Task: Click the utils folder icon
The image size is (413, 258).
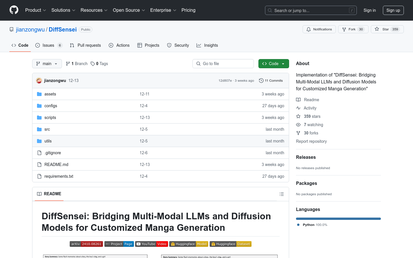Action: pos(39,141)
